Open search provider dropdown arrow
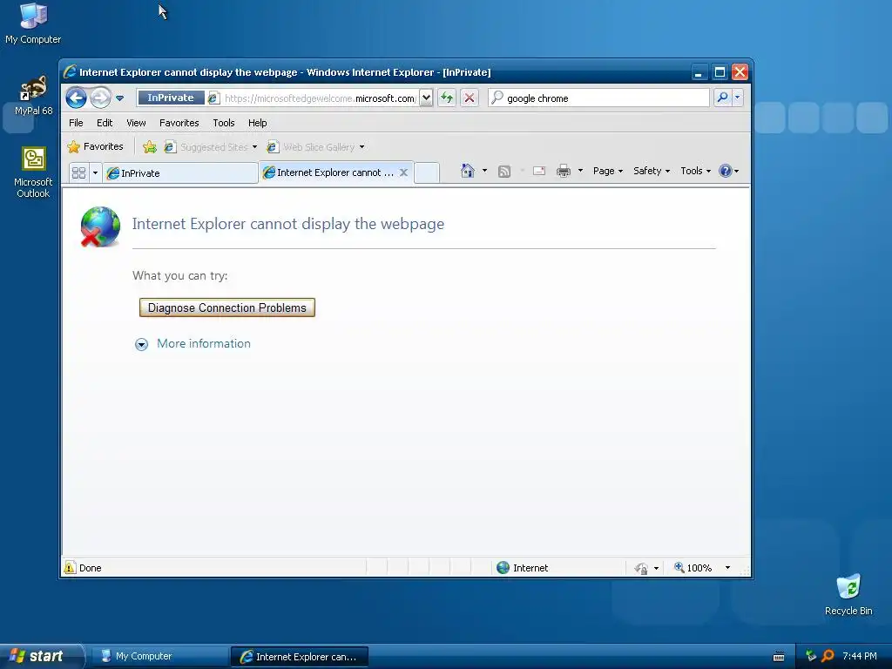The height and width of the screenshot is (669, 892). click(x=738, y=98)
